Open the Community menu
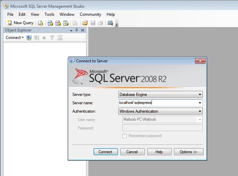 [91, 14]
